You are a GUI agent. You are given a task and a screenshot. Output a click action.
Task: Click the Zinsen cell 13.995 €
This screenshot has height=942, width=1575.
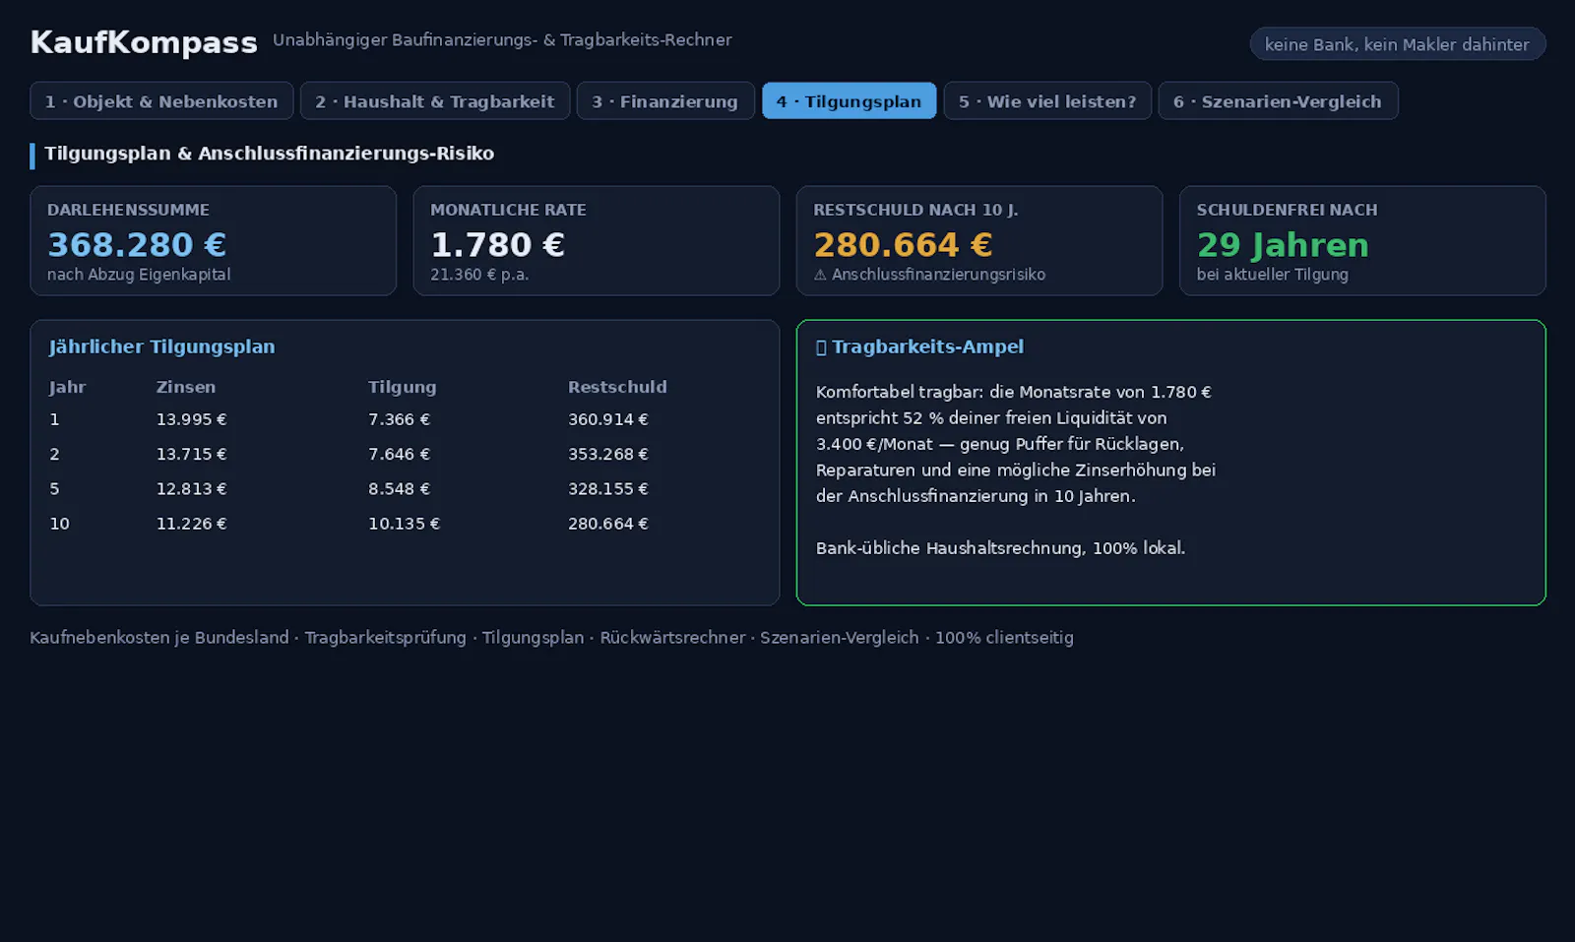tap(191, 419)
